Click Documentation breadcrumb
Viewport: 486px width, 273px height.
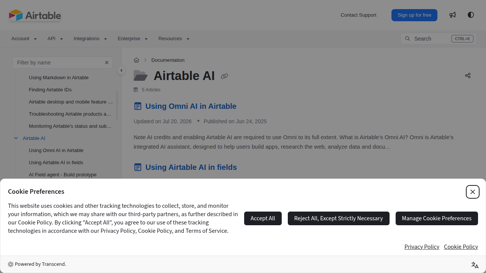coord(168,60)
